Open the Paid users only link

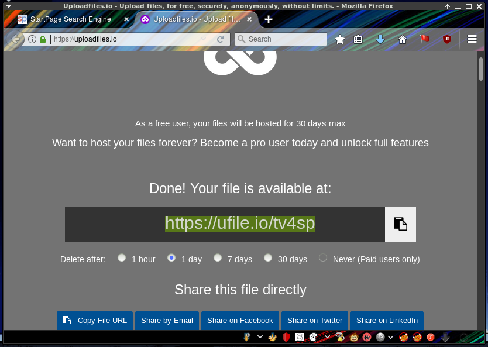389,259
